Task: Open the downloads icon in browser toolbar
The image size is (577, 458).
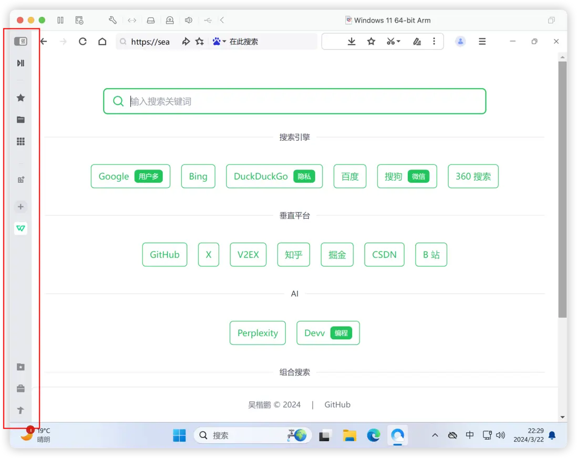Action: pos(352,41)
